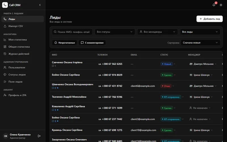Expand the Все менеджеры dropdown

coord(157,32)
